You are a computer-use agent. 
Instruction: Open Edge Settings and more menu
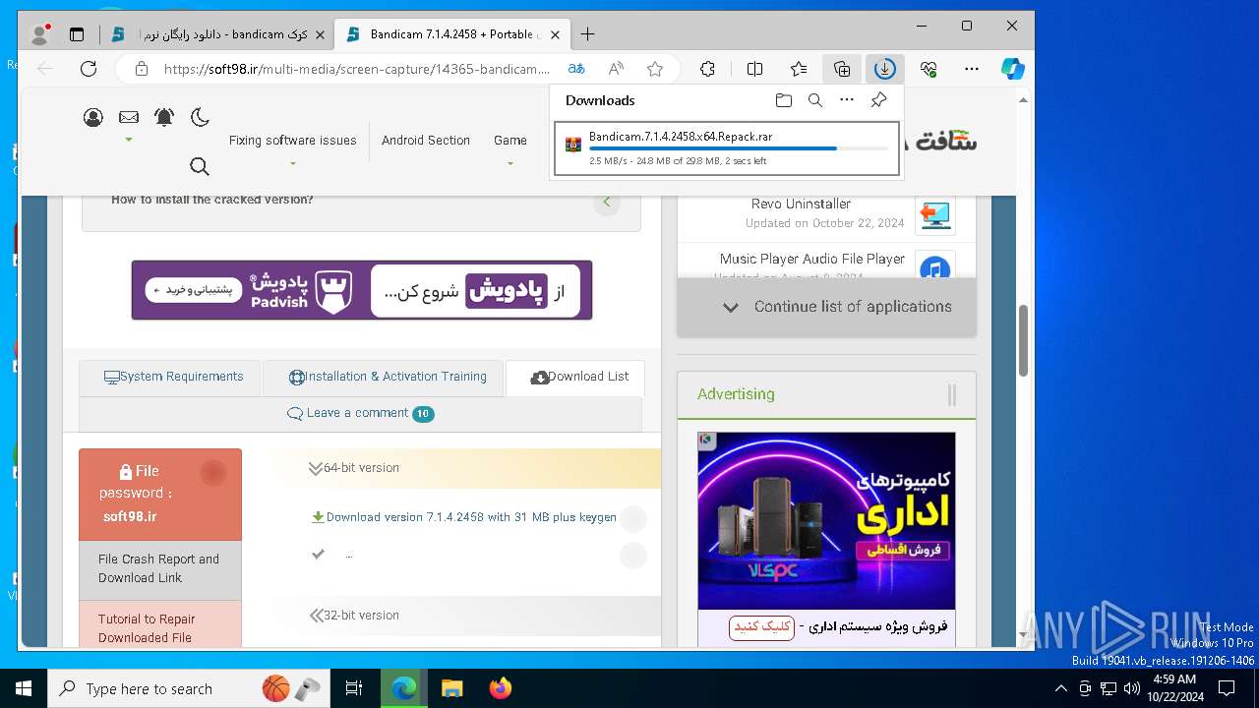[972, 69]
